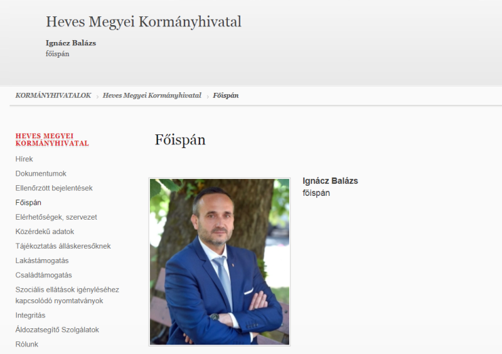Open Dokumentumok in the sidebar
The width and height of the screenshot is (502, 354).
(41, 174)
